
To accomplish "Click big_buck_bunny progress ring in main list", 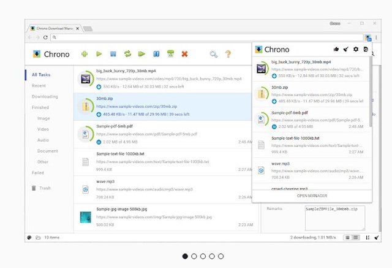I will tap(86, 79).
